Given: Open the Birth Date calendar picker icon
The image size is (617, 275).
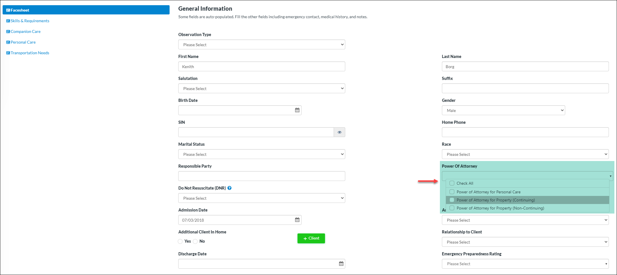Looking at the screenshot, I should coord(297,110).
